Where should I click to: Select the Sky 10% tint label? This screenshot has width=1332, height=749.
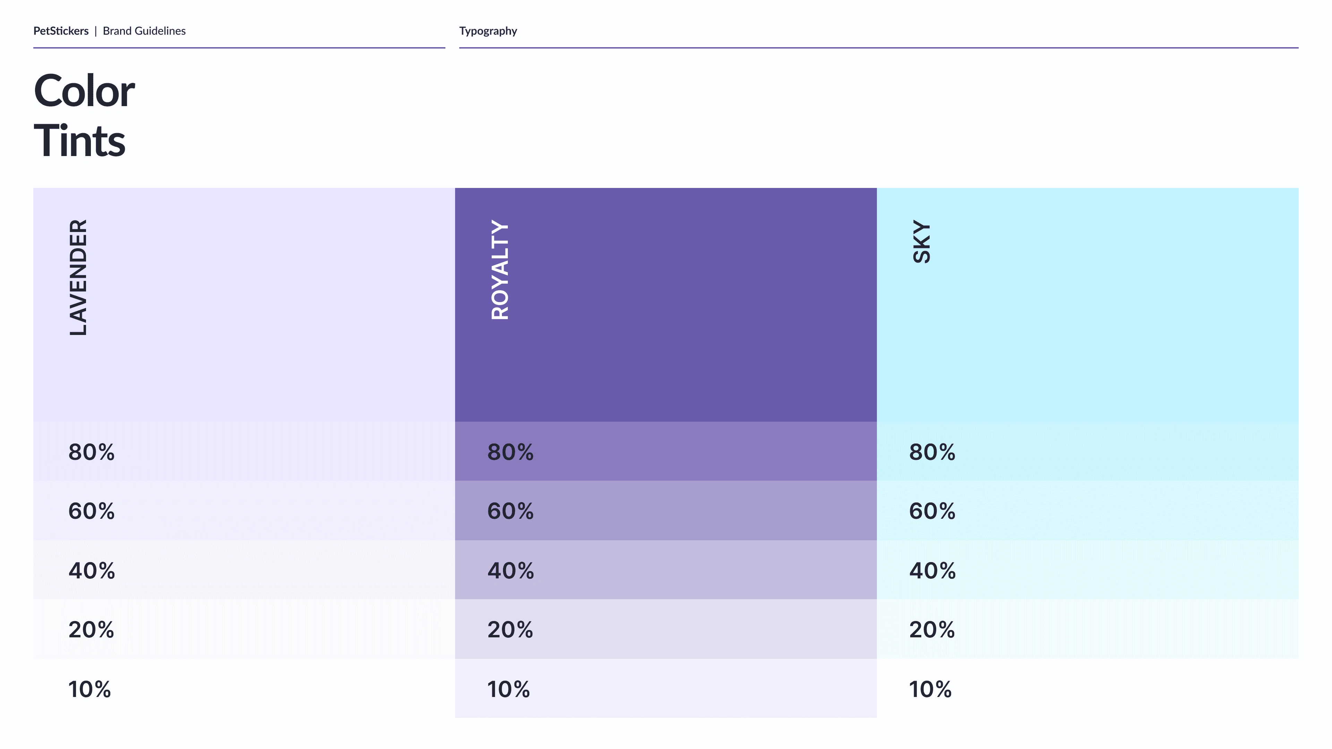(930, 689)
